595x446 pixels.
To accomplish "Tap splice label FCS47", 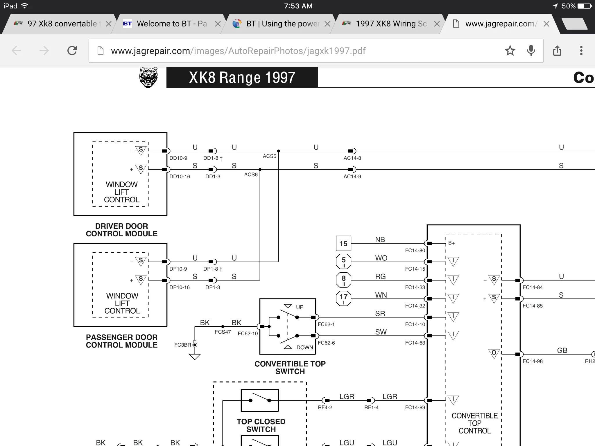I will [x=223, y=332].
